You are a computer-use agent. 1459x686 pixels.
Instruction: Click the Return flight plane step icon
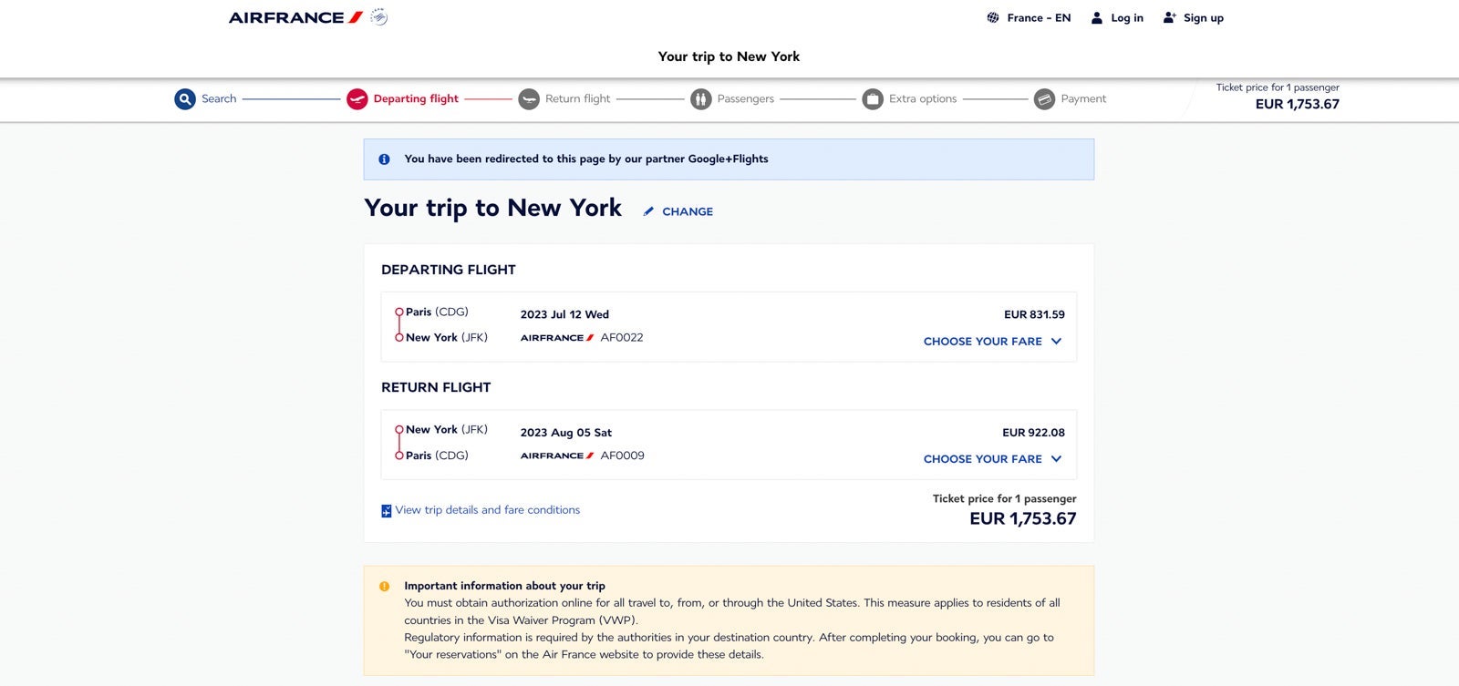point(529,98)
